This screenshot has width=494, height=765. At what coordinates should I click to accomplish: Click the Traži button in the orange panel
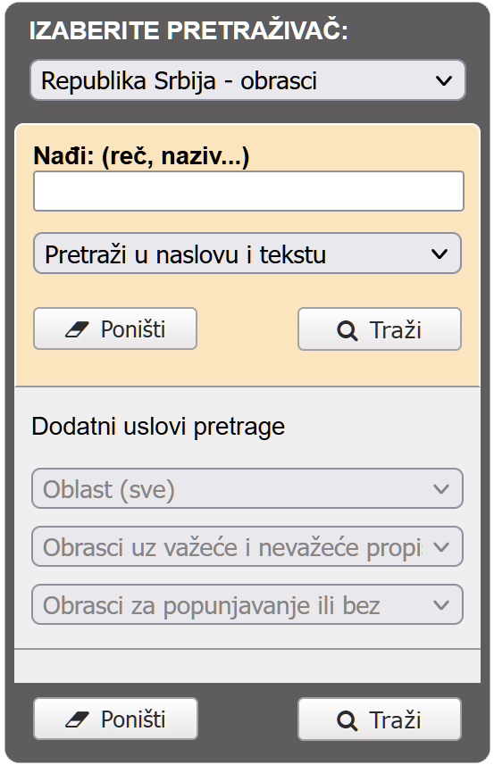point(380,329)
